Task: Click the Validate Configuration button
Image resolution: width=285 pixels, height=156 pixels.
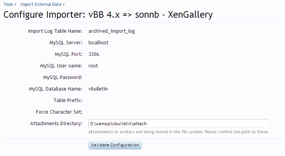Action: (x=115, y=145)
